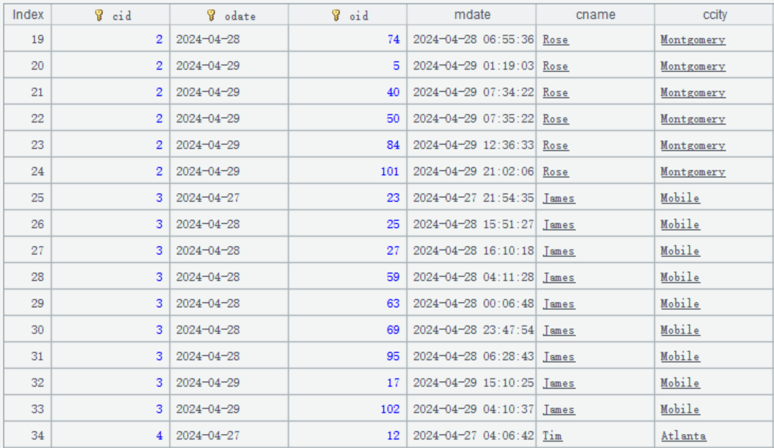Select row index 19 cell
Screen dimensions: 774x448
point(28,39)
